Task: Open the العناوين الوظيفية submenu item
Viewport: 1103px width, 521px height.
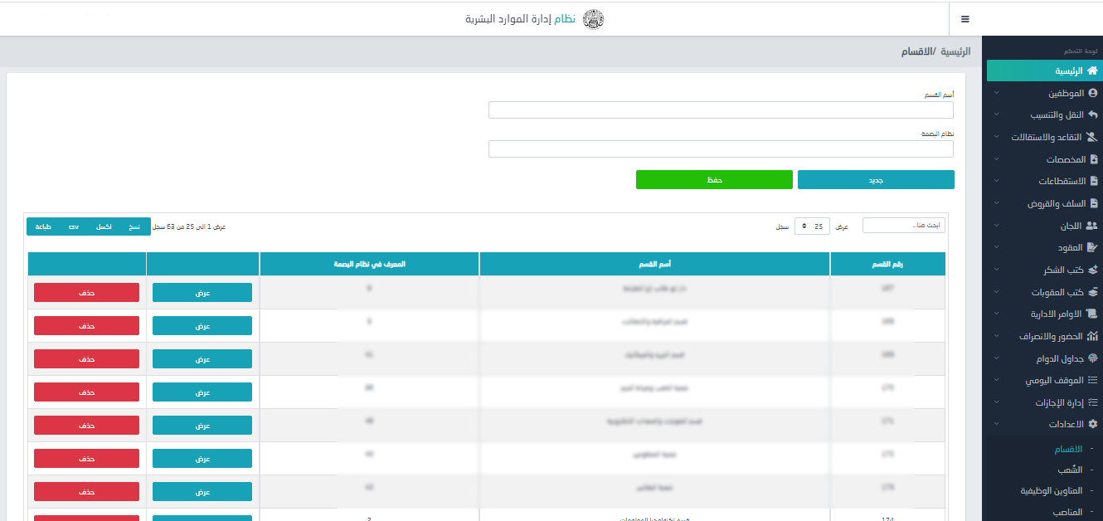Action: [1052, 490]
